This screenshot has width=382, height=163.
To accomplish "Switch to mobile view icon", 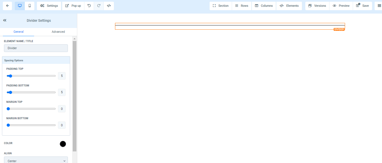I will 30,6.
